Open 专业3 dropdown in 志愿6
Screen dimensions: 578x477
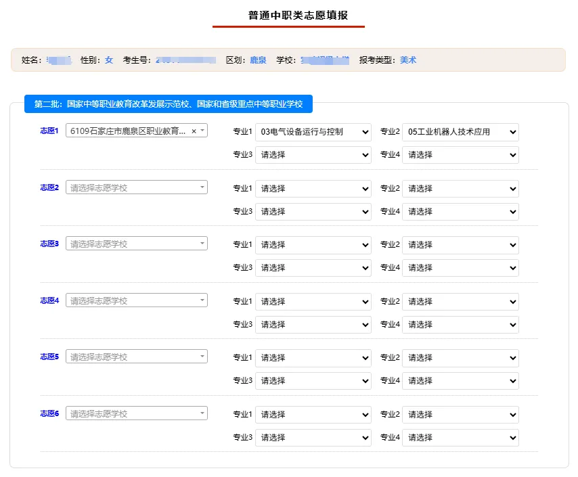313,437
